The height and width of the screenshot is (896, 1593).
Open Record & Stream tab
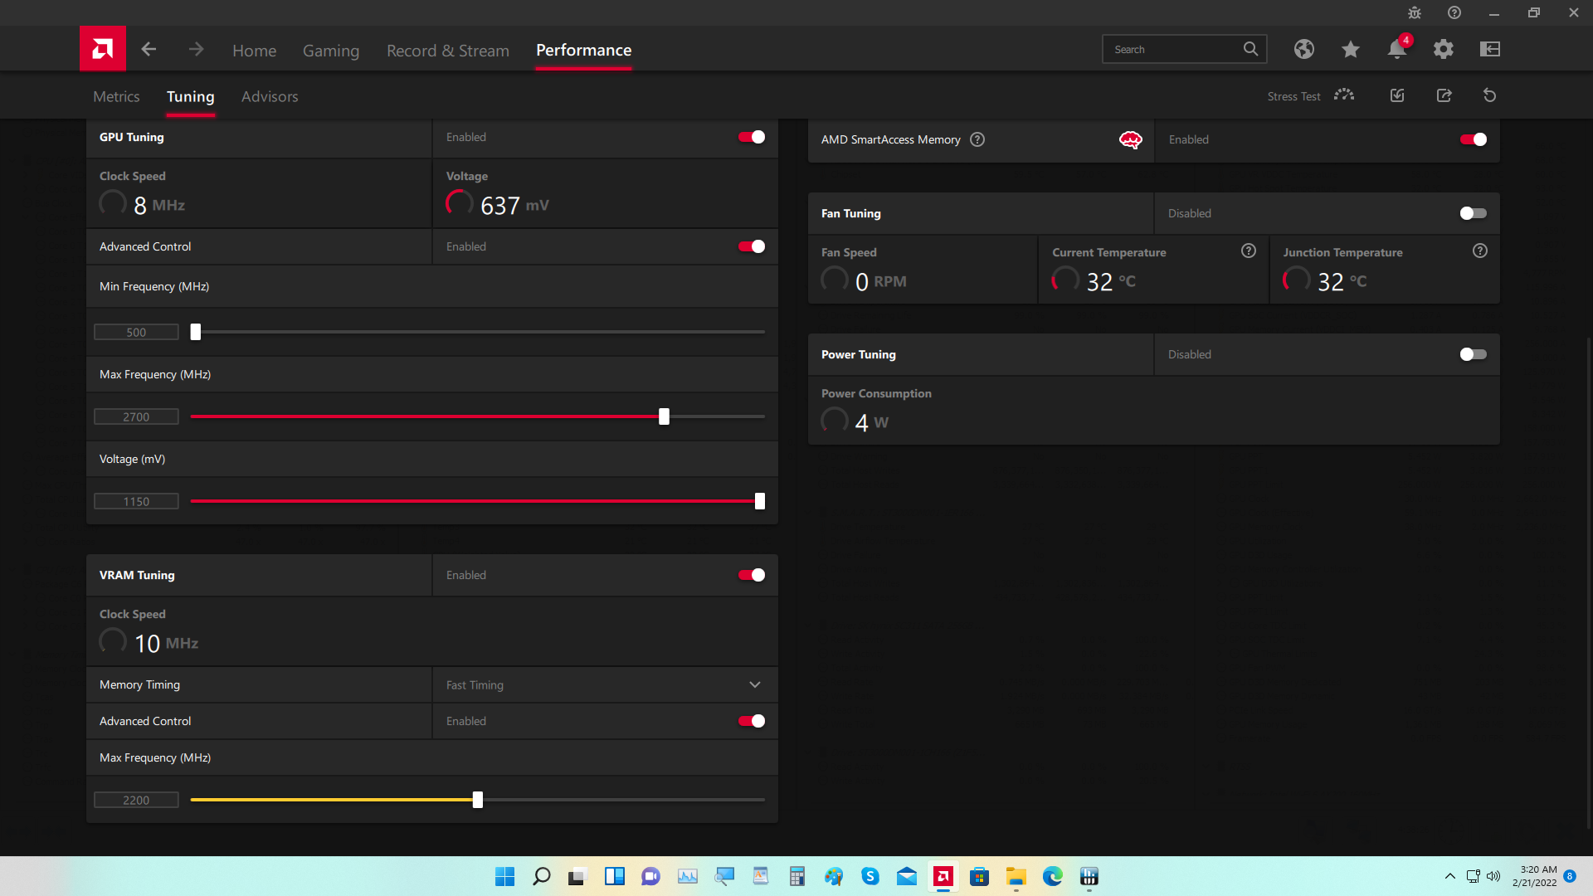[x=448, y=51]
